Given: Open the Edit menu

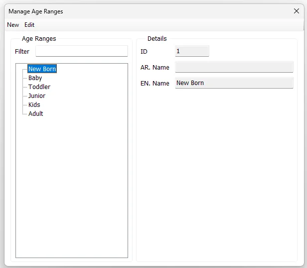Looking at the screenshot, I should coord(29,25).
